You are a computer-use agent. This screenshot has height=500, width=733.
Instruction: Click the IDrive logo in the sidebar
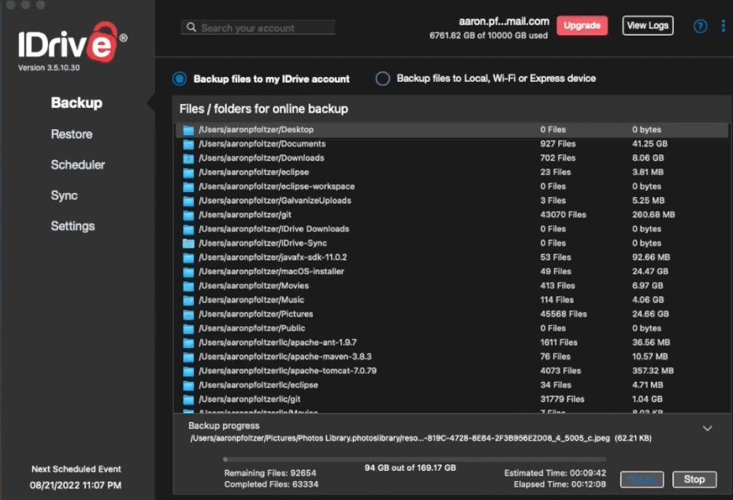(x=73, y=43)
